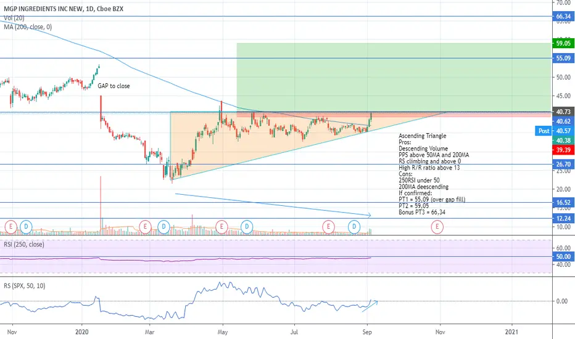
Task: Select the '200MA deescending' text
Action: pyautogui.click(x=424, y=187)
